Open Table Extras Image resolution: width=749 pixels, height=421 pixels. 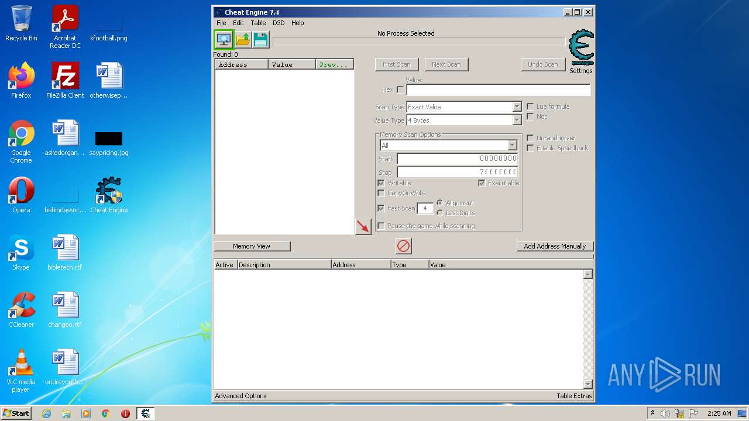(574, 396)
